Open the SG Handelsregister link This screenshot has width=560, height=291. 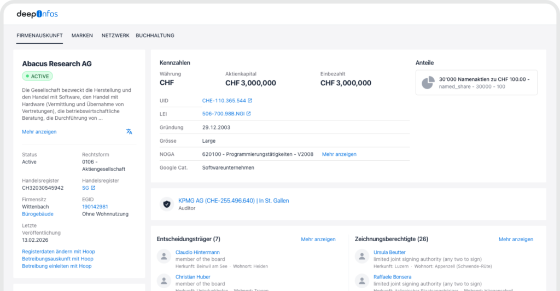tap(85, 188)
